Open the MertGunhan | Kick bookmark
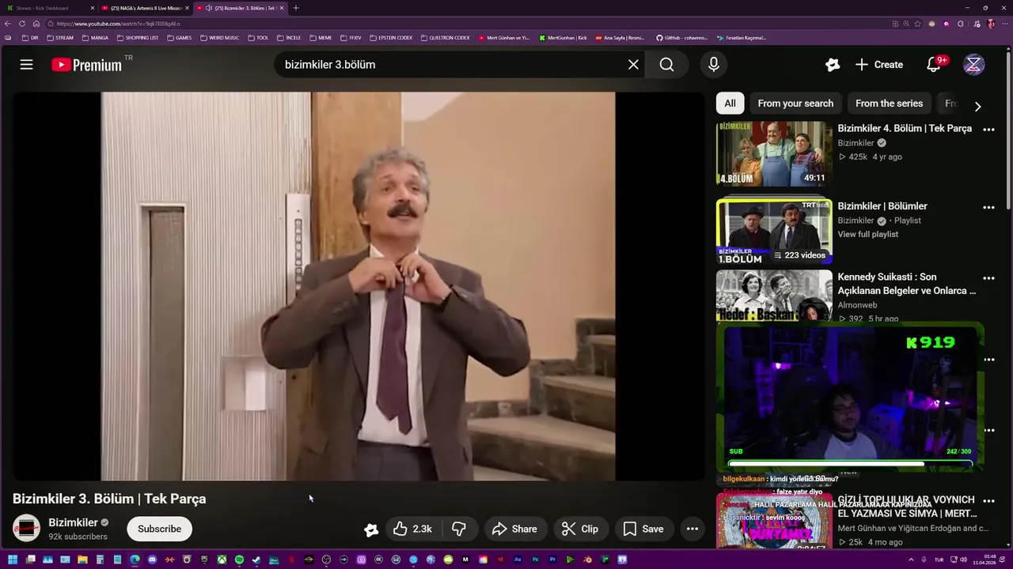Viewport: 1013px width, 569px height. [x=563, y=37]
